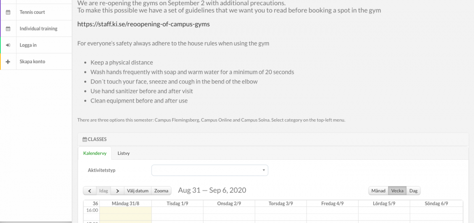Switch calendar to Månad view

[x=378, y=191]
